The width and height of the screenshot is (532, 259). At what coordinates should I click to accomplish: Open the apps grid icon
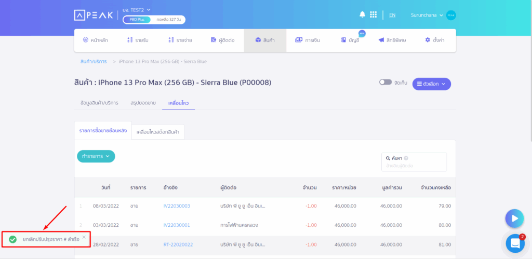click(373, 15)
